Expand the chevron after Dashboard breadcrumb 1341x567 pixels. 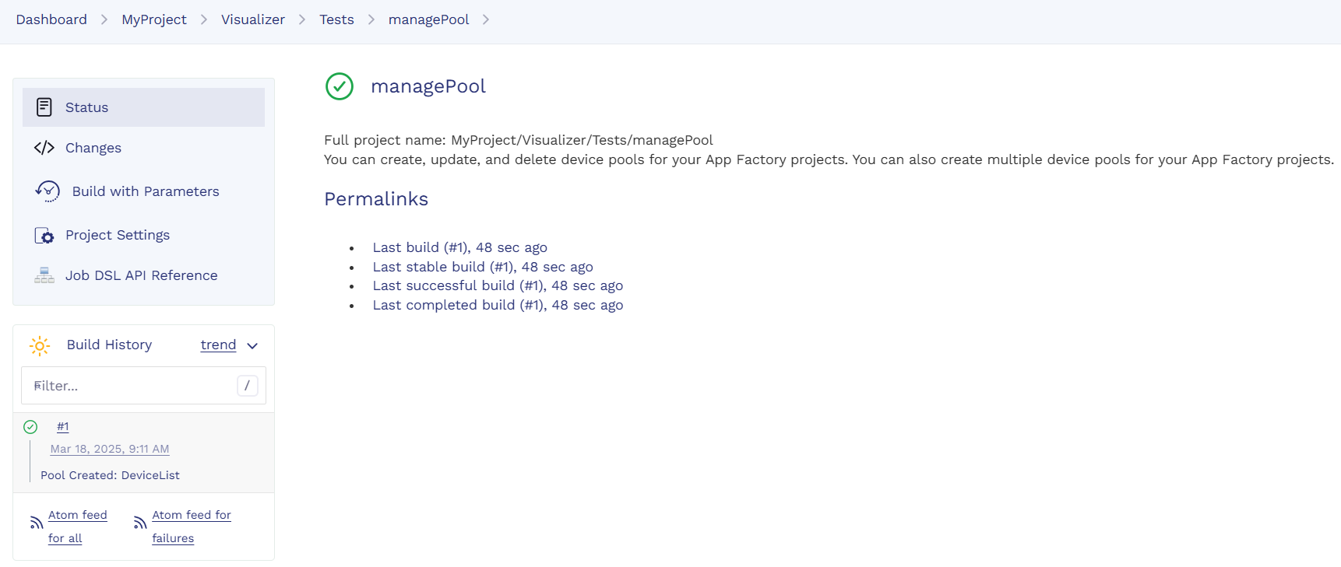click(104, 19)
